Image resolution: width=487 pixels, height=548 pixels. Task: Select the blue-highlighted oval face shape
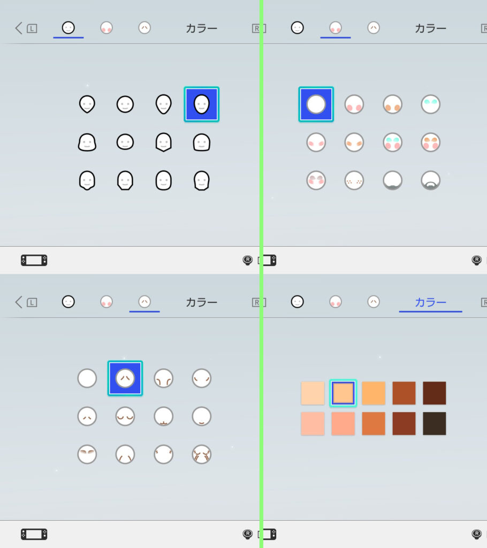(x=201, y=104)
